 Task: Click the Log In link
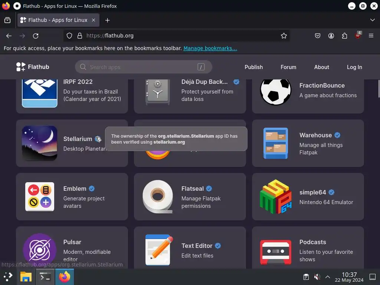(x=354, y=67)
